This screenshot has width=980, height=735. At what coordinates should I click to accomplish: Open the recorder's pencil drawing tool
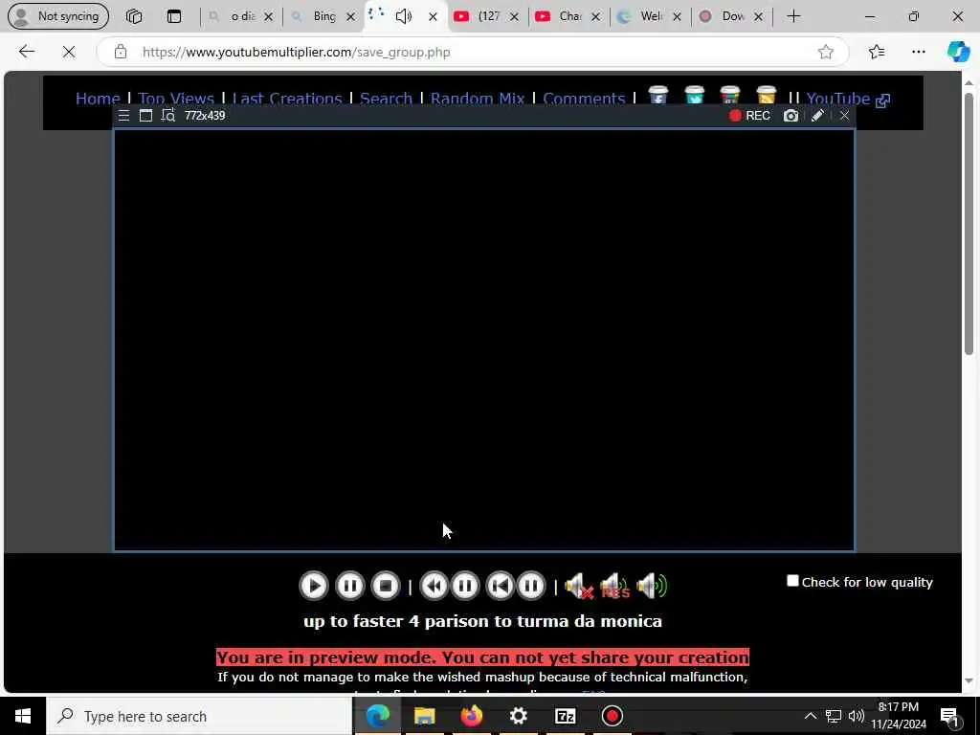click(x=817, y=116)
